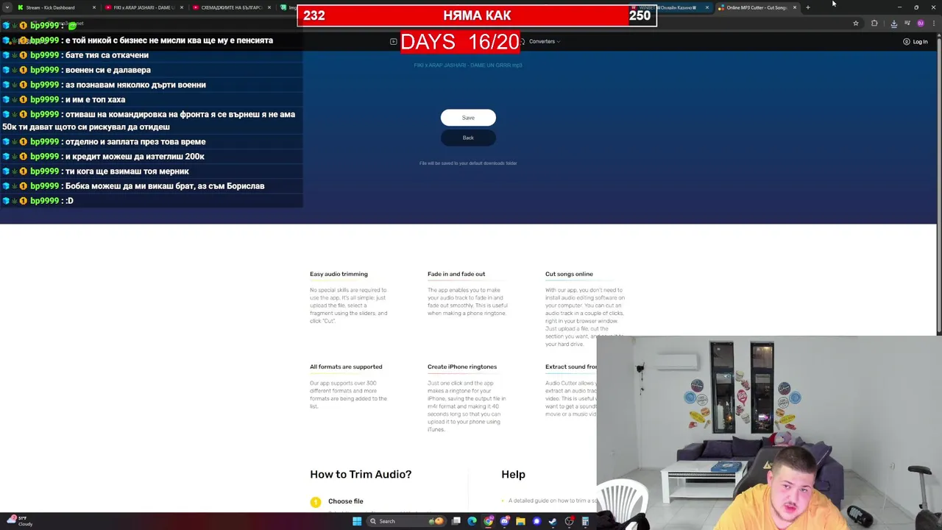This screenshot has height=530, width=942.
Task: Click the Fade in and fade out heading
Action: (x=456, y=274)
